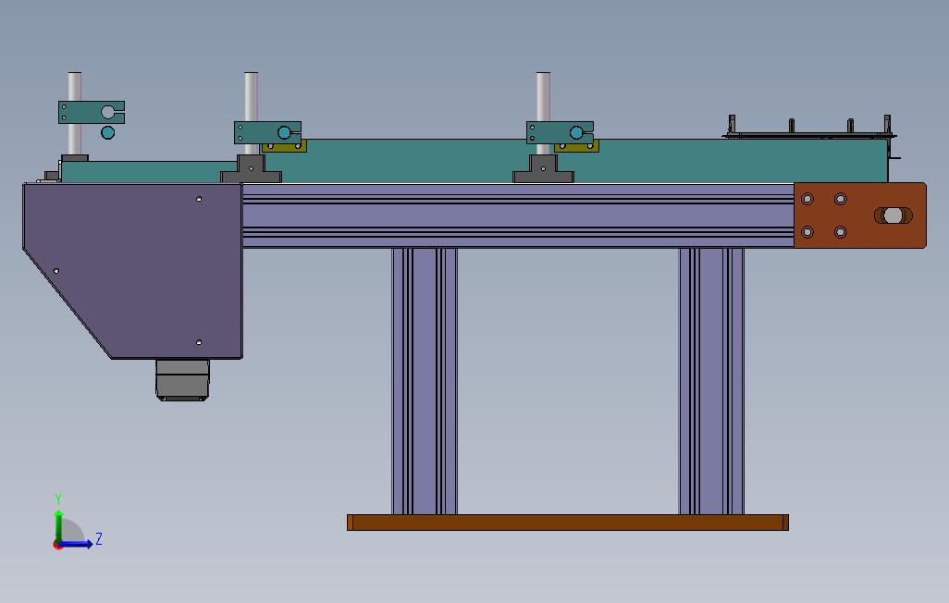Click the "Y" axis label
Viewport: 949px width, 603px height.
coord(58,498)
